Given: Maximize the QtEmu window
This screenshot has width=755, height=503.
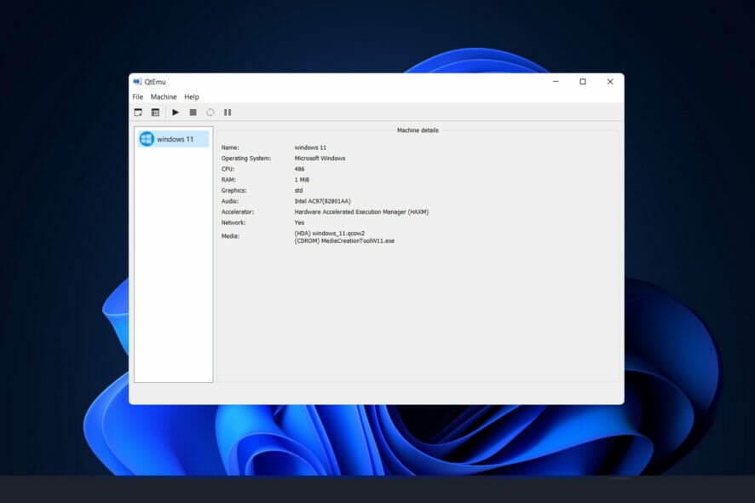Looking at the screenshot, I should pos(583,81).
